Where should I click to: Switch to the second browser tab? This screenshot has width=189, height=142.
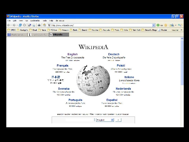pyautogui.click(x=38, y=35)
